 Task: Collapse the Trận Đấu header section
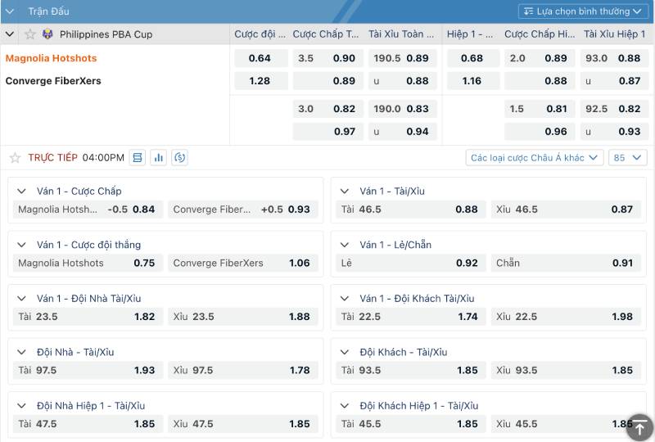point(10,11)
